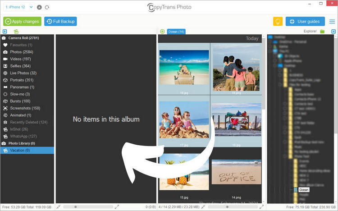Toggle the right explorer panel collapse button
Viewport: 338px width, 211px height.
pos(333,32)
